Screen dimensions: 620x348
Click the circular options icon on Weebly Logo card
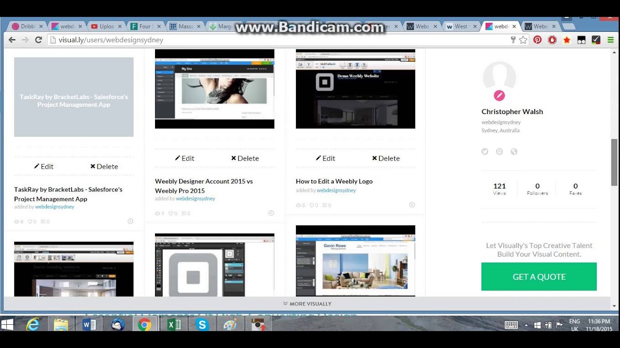pyautogui.click(x=412, y=205)
